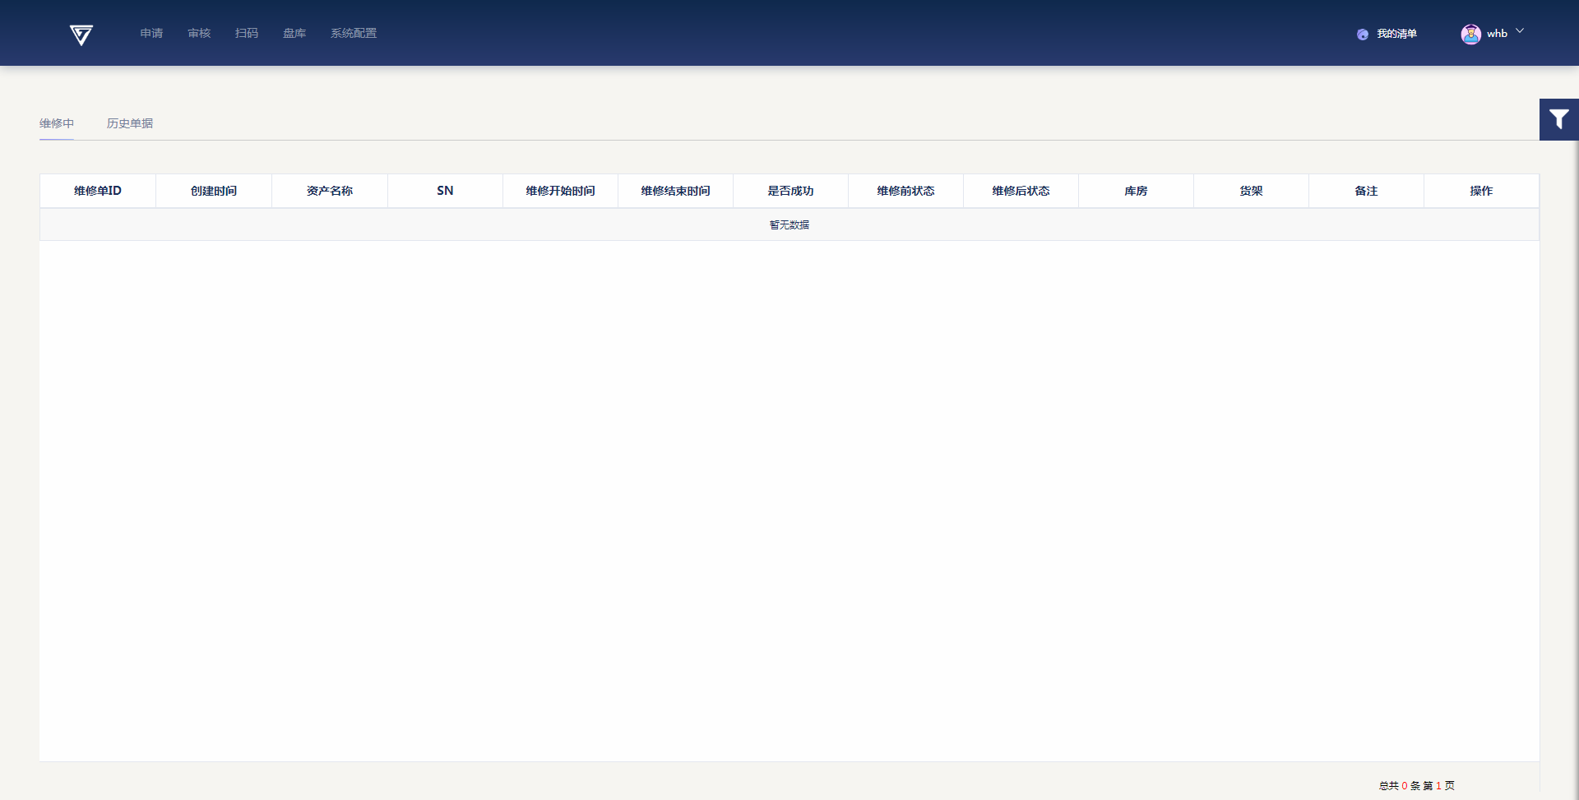Image resolution: width=1579 pixels, height=800 pixels.
Task: Click the 资产名称 column header
Action: pyautogui.click(x=330, y=191)
